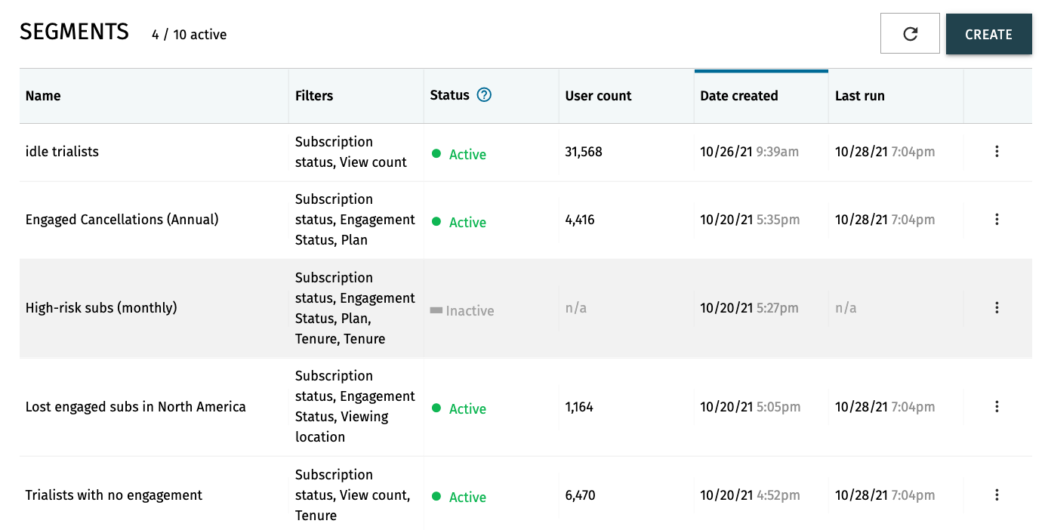
Task: Open the kebab menu for High-risk subs (monthly)
Action: coord(997,308)
